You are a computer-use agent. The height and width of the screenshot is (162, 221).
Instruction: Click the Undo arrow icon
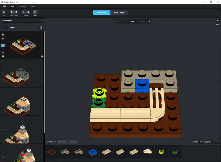pos(12,12)
